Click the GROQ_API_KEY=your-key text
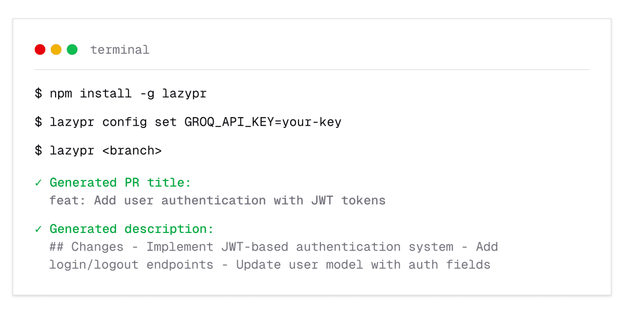624x312 pixels. tap(263, 122)
